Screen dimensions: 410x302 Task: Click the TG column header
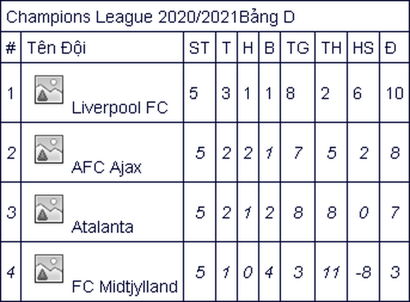[x=298, y=48]
